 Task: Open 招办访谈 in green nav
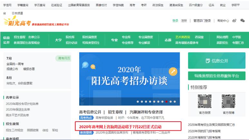tap(72, 43)
